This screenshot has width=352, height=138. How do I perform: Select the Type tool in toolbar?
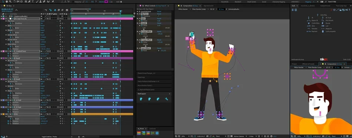33,1
